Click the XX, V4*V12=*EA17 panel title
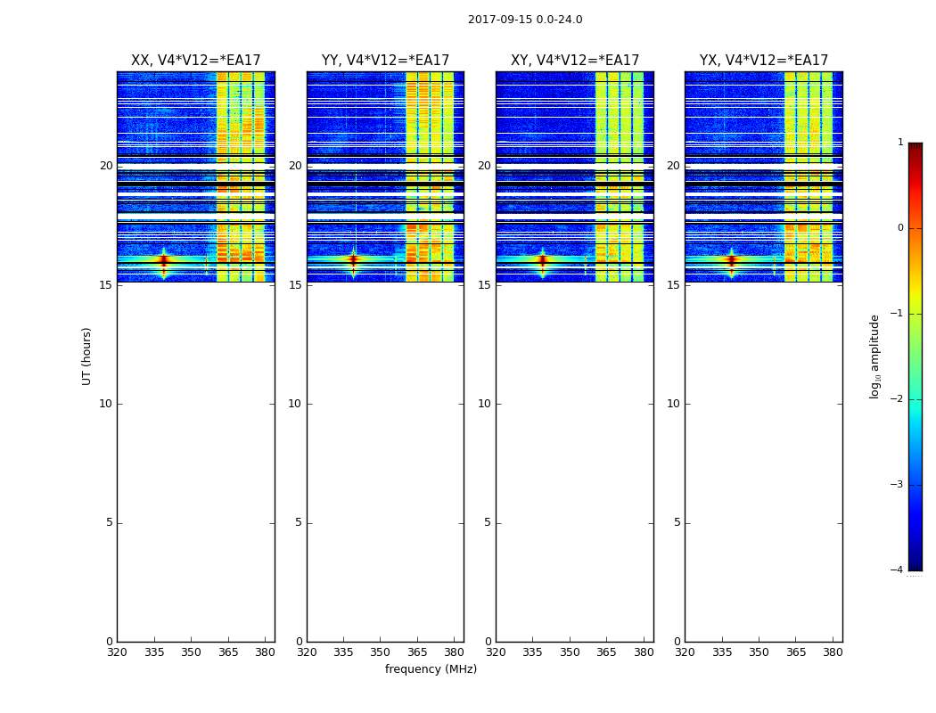Image resolution: width=936 pixels, height=713 pixels. click(x=196, y=61)
